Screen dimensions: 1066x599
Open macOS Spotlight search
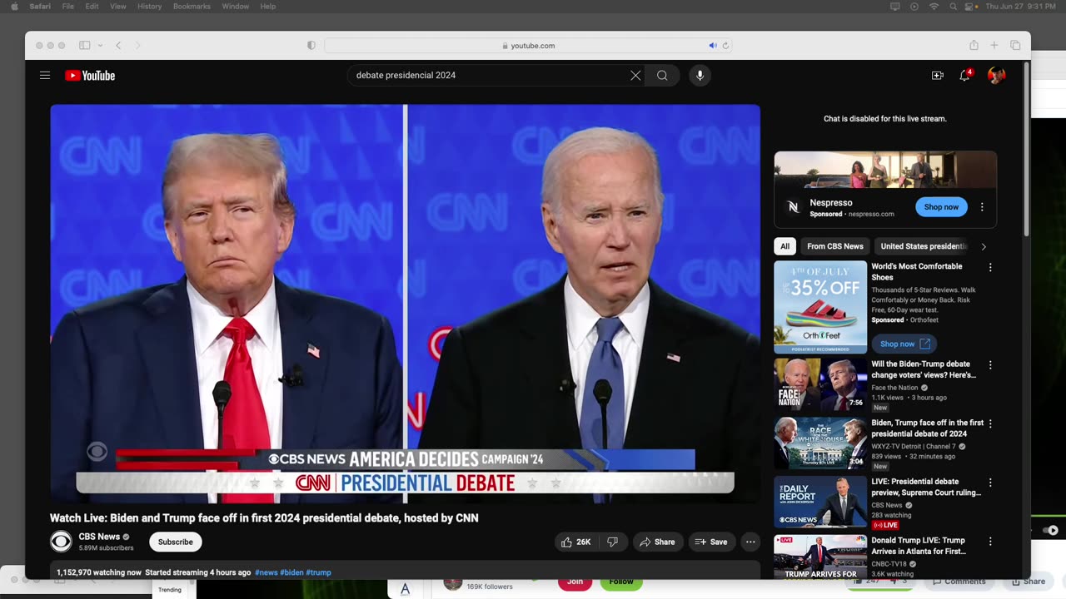pyautogui.click(x=954, y=6)
